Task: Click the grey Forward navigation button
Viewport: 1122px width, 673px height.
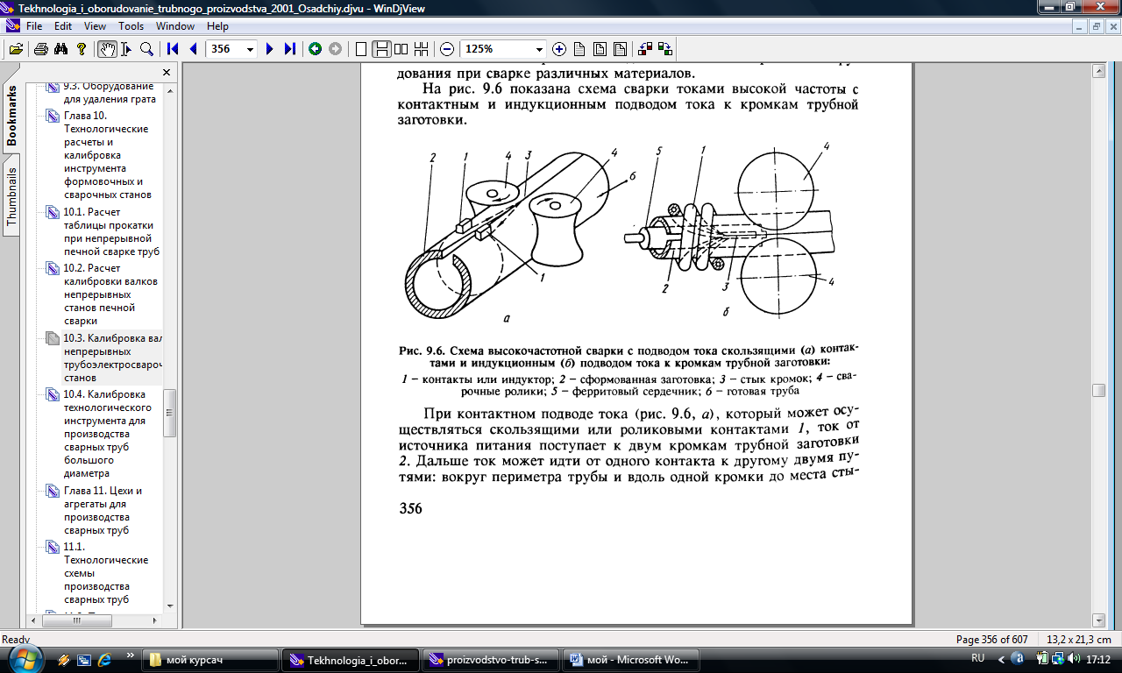Action: pos(335,49)
